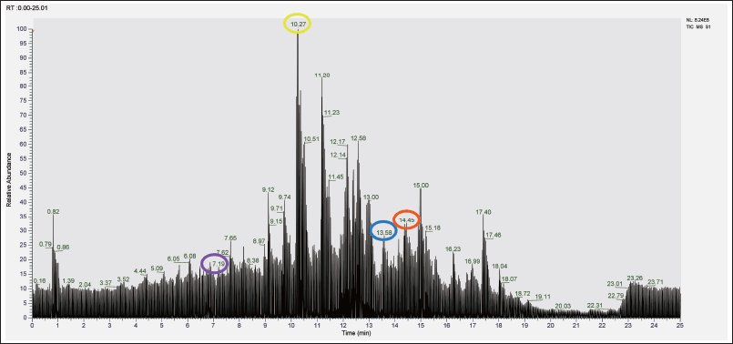This screenshot has height=344, width=733.
Task: Select the 23.71 peak label
Action: pyautogui.click(x=656, y=282)
